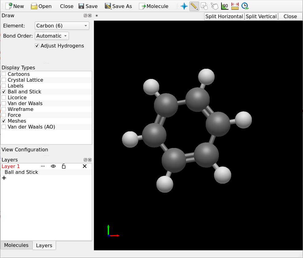Switch to the Layers tab
The height and width of the screenshot is (258, 303).
tap(44, 245)
